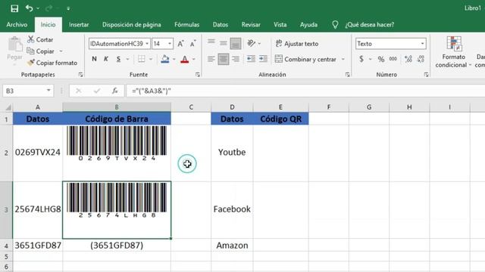Click Combinar y centrar button

click(305, 59)
